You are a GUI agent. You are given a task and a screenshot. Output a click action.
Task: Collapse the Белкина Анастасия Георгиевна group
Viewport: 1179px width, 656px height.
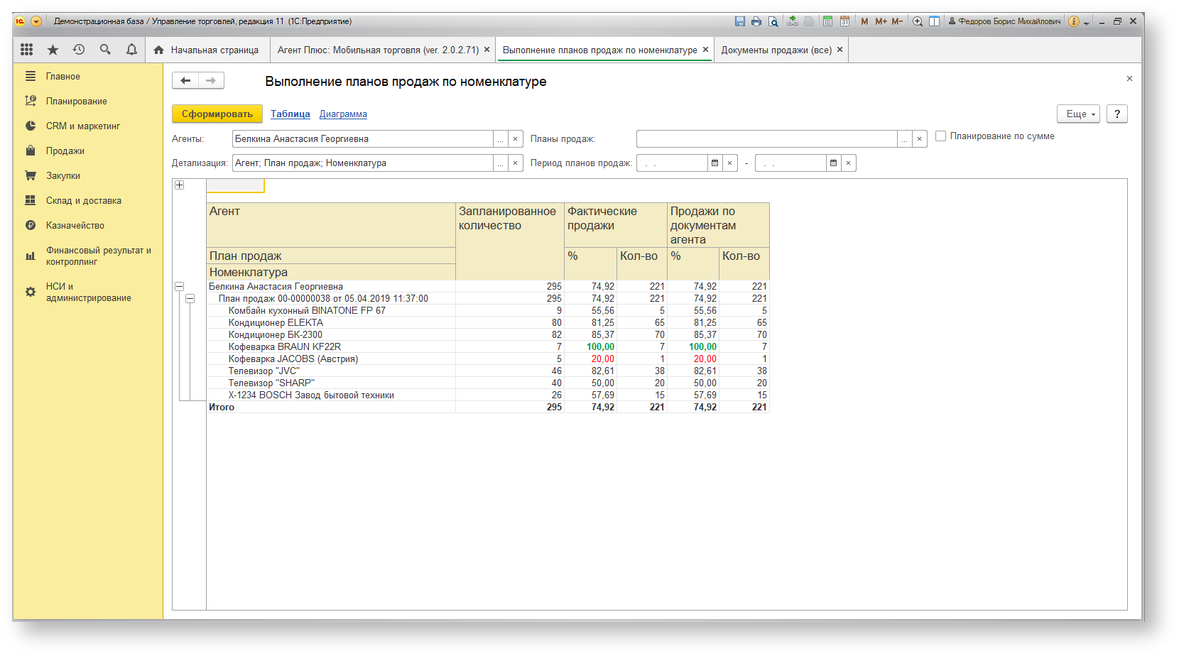(x=180, y=287)
